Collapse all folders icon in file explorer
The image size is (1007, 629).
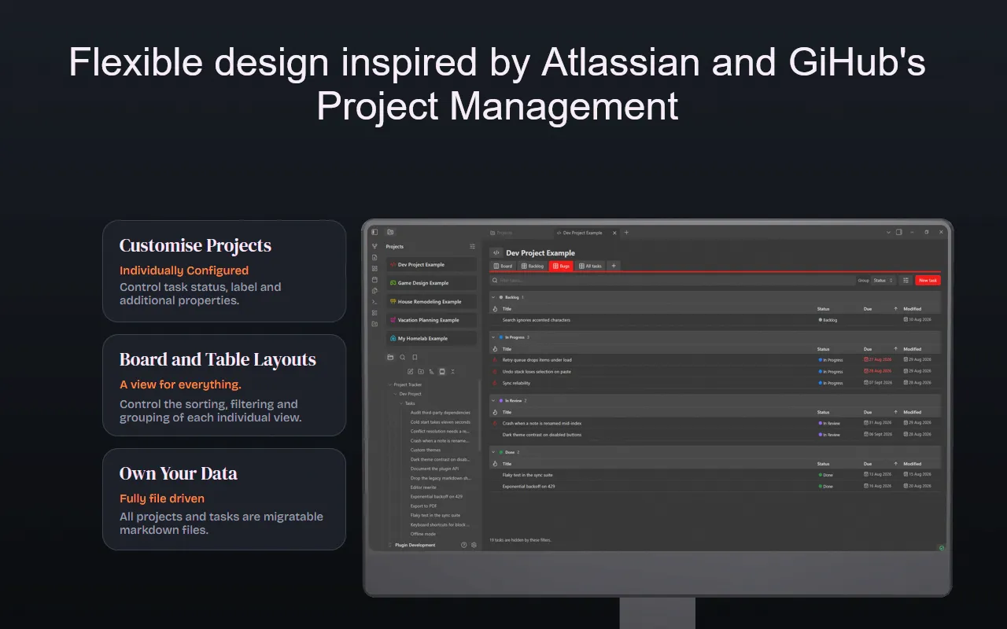(452, 371)
